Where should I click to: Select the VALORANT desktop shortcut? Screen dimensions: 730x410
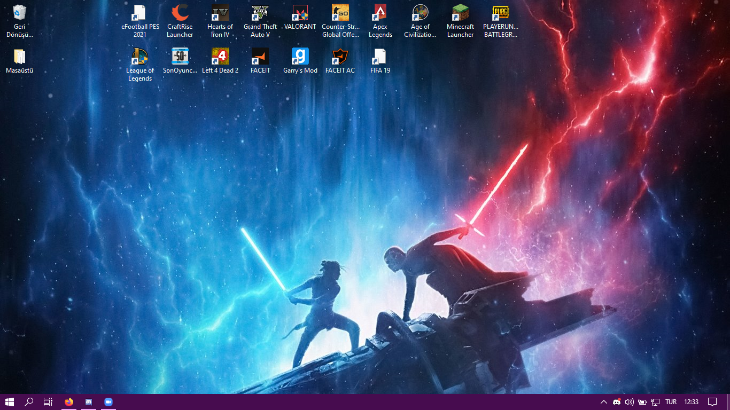point(300,18)
